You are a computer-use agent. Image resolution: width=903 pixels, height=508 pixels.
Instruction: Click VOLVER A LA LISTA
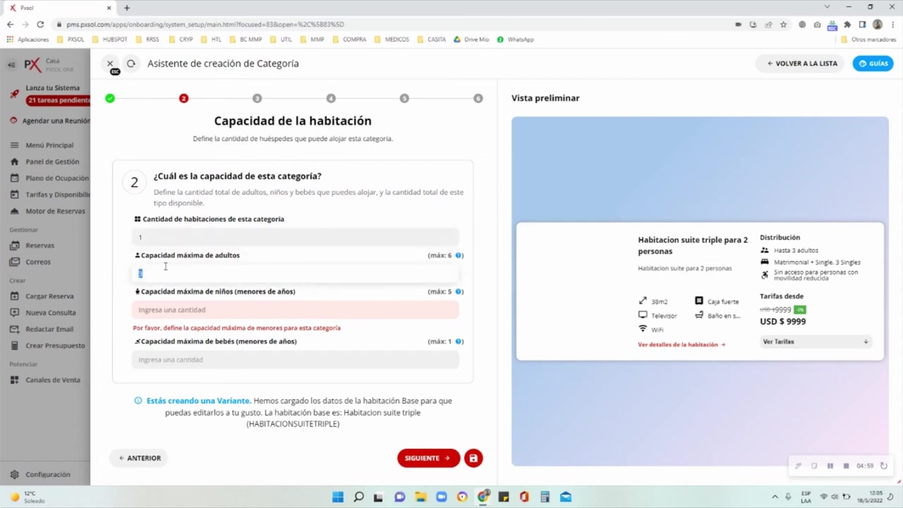pyautogui.click(x=801, y=63)
